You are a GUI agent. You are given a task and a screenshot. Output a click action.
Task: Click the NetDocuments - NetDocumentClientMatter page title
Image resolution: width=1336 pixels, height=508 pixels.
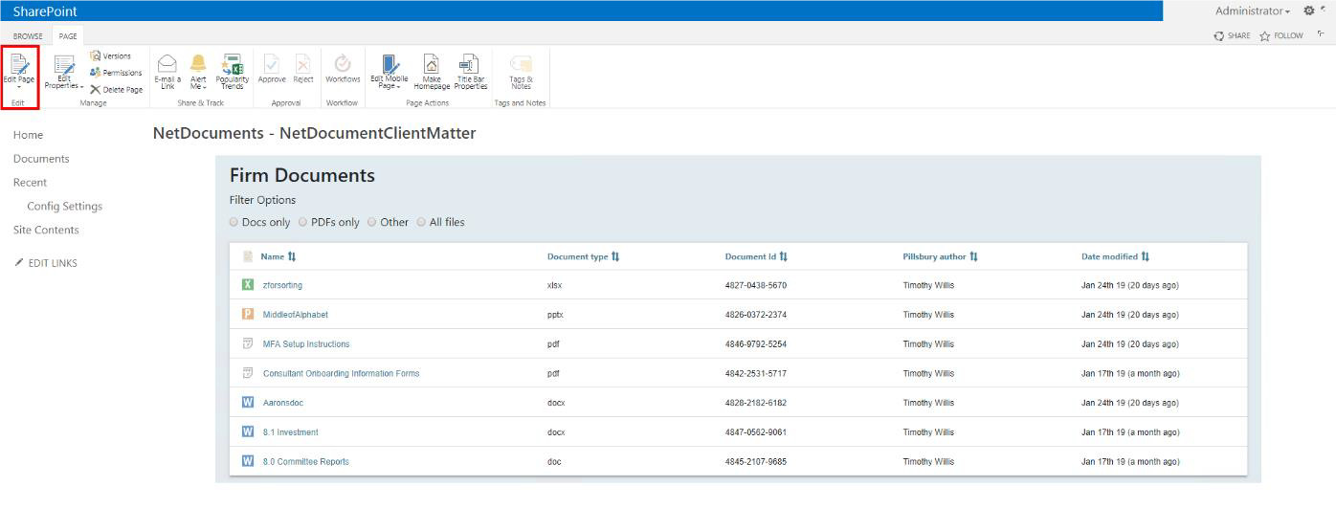(314, 133)
